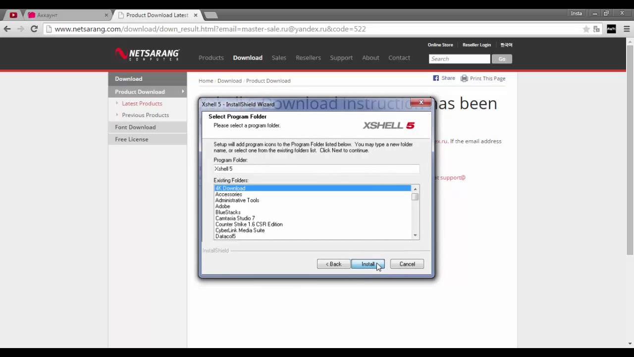Click the dark extension icon in toolbar

[611, 29]
